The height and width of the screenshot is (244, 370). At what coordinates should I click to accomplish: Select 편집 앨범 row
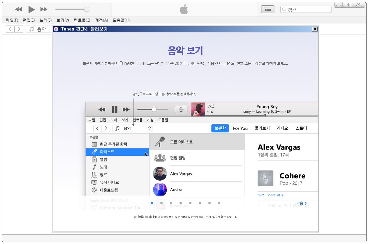pos(197,158)
